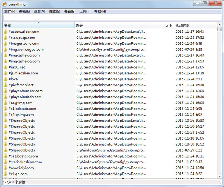This screenshot has height=187, width=224.
Task: Select #SharedObjects modified 2015-11-18 16:05
Action: [x=22, y=138]
